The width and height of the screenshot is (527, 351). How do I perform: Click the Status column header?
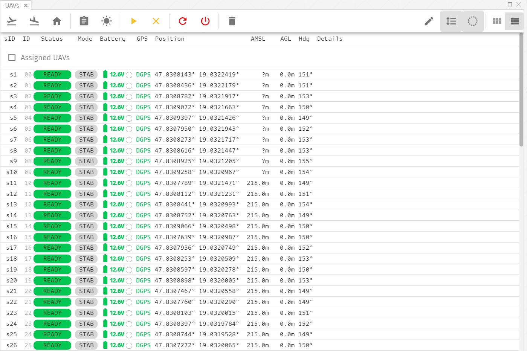pos(52,38)
